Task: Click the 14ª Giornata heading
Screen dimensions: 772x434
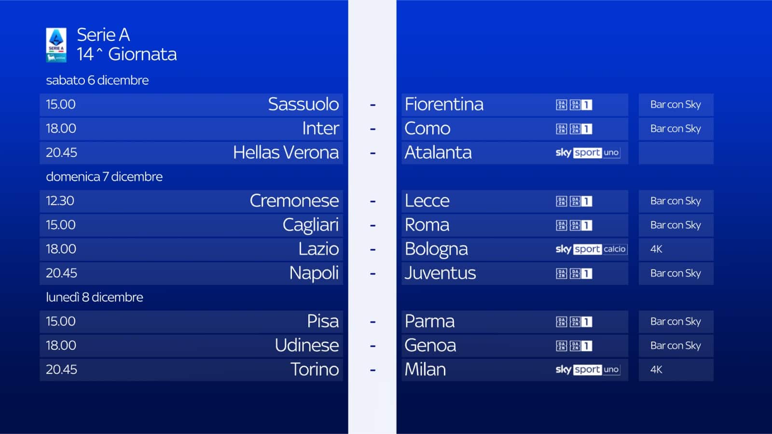Action: 126,54
